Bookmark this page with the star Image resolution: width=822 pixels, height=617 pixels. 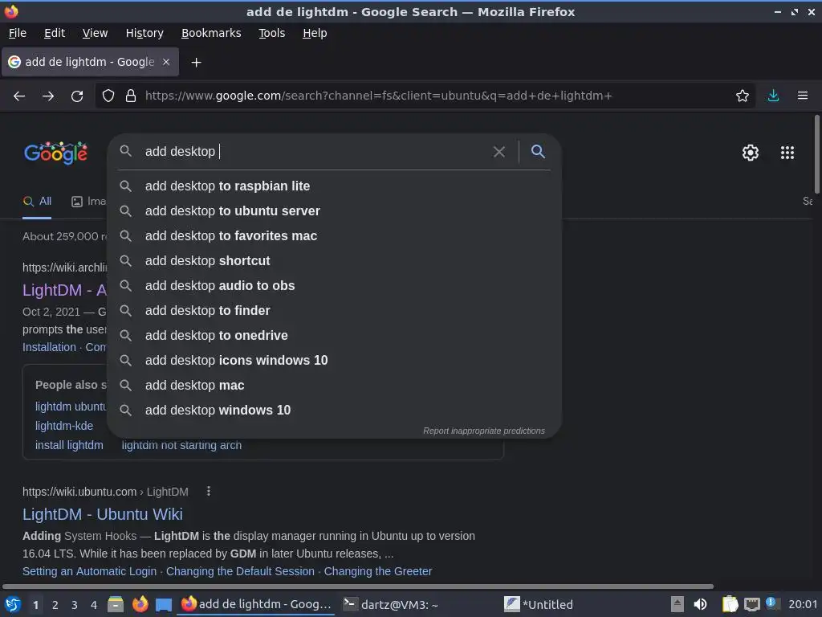(743, 96)
